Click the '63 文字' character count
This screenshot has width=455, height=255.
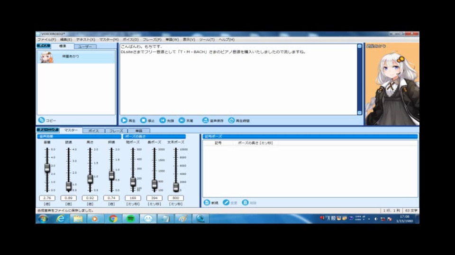pyautogui.click(x=411, y=211)
